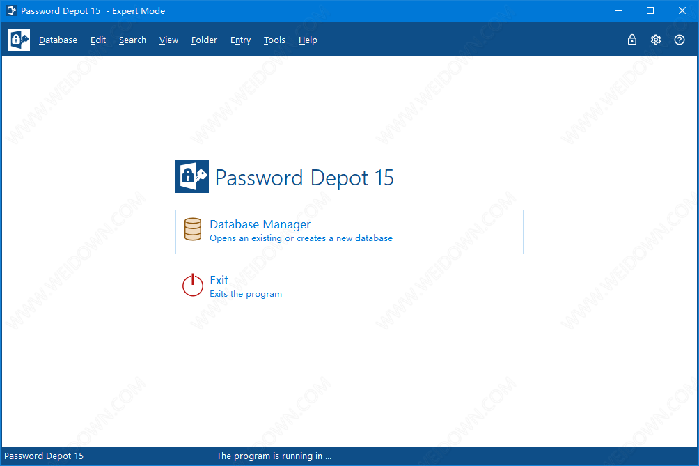Open the View menu
The width and height of the screenshot is (699, 466).
(168, 40)
